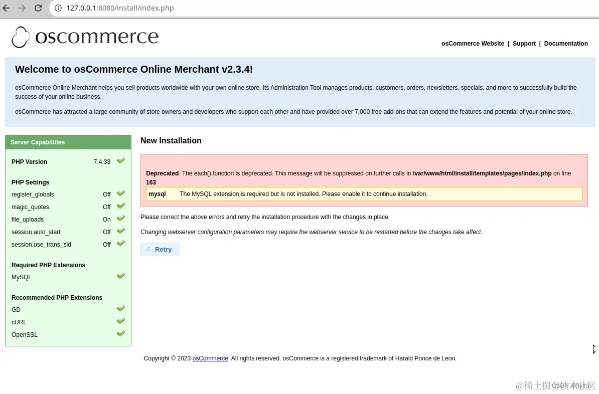
Task: Click the oscommerce logo
Action: click(x=85, y=37)
